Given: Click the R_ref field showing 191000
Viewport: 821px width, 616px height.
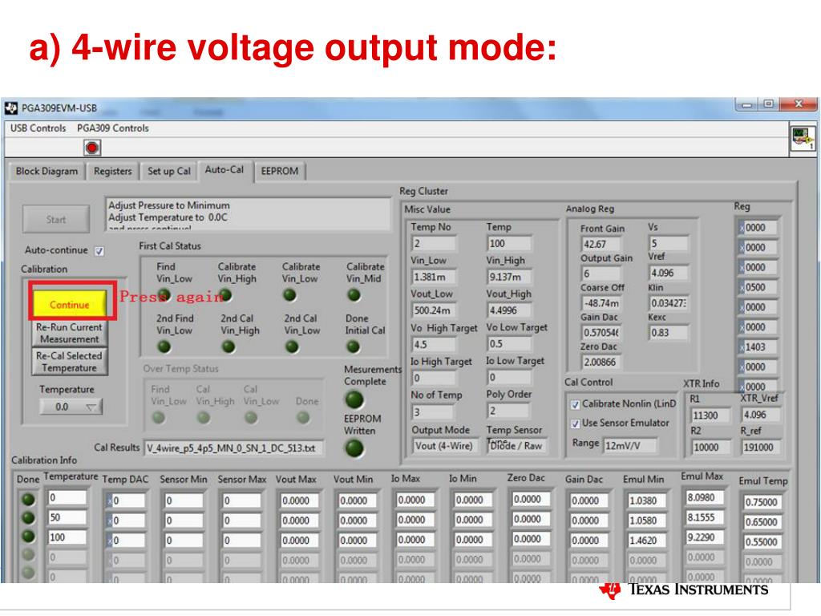Looking at the screenshot, I should click(x=761, y=448).
